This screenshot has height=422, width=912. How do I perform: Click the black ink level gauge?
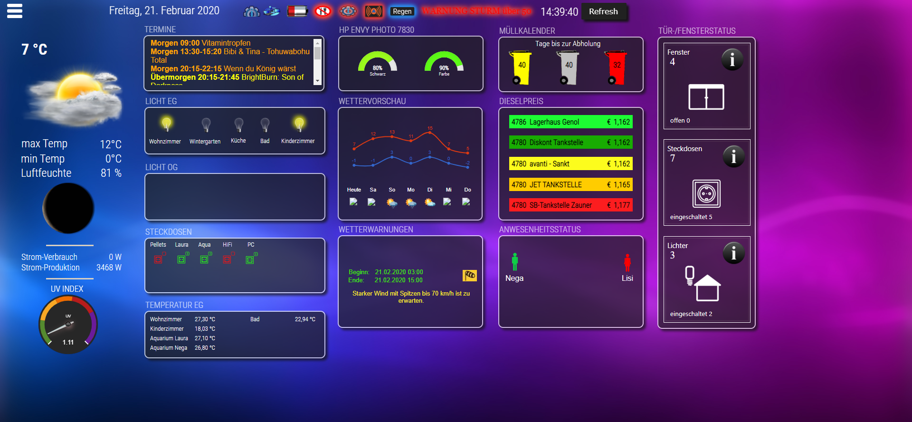pos(378,63)
